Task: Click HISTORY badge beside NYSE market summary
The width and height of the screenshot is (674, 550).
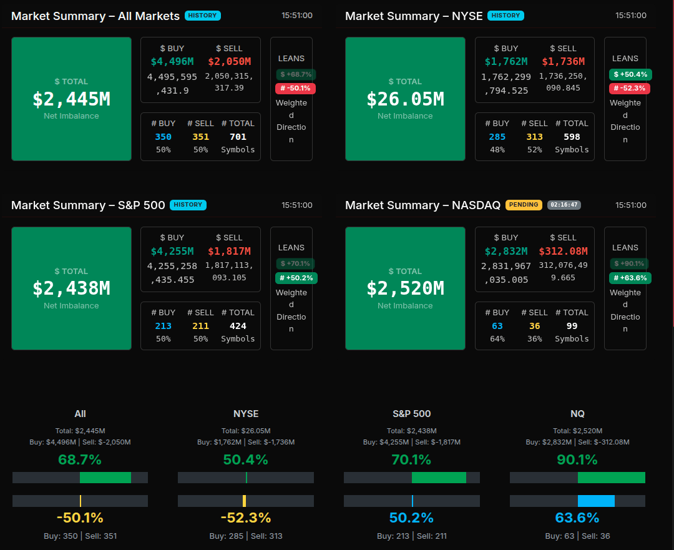Action: (506, 16)
